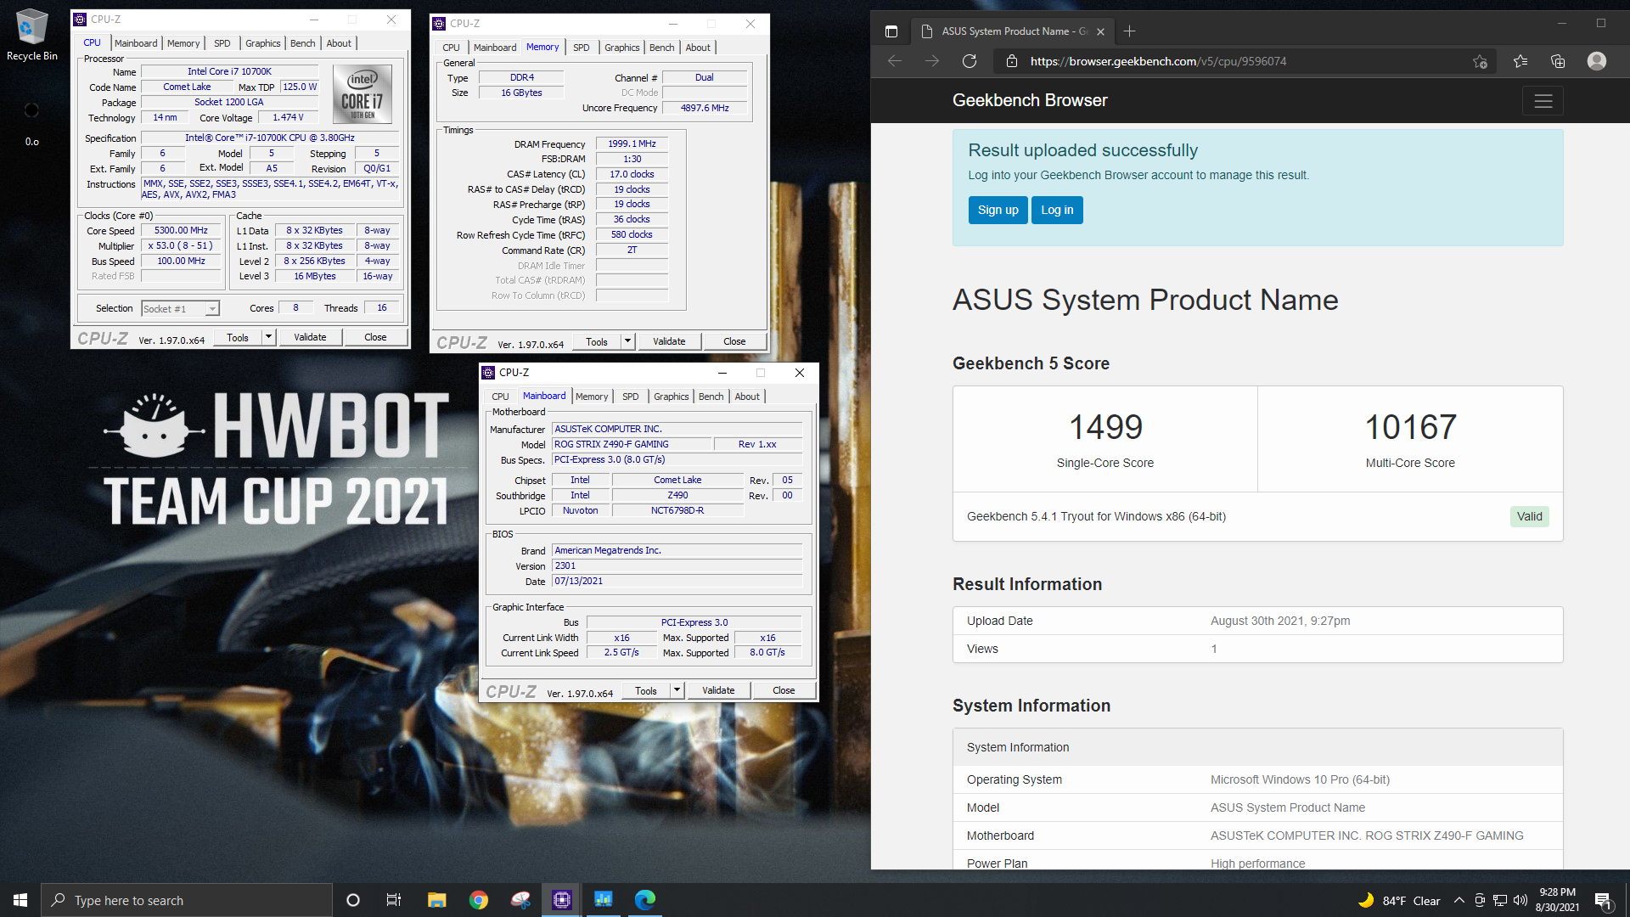The width and height of the screenshot is (1630, 917).
Task: Open About tab in the Memory CPU-Z window
Action: point(698,48)
